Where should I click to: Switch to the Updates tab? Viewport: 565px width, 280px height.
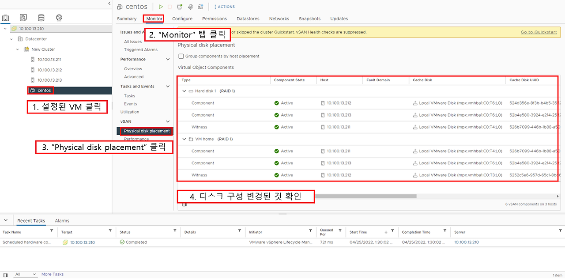[339, 19]
